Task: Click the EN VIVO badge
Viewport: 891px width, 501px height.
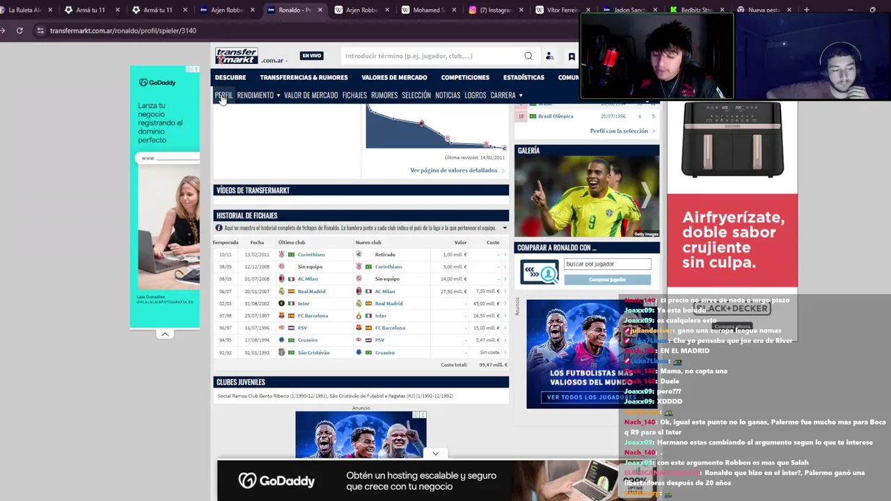Action: point(311,56)
